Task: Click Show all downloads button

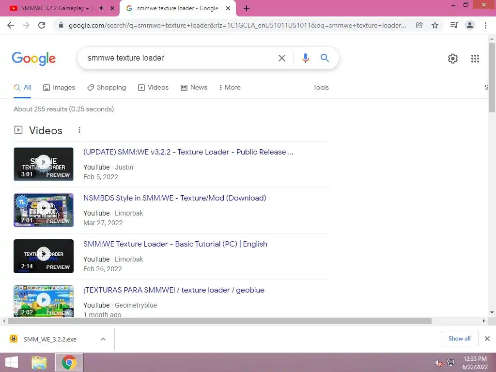Action: coord(459,339)
